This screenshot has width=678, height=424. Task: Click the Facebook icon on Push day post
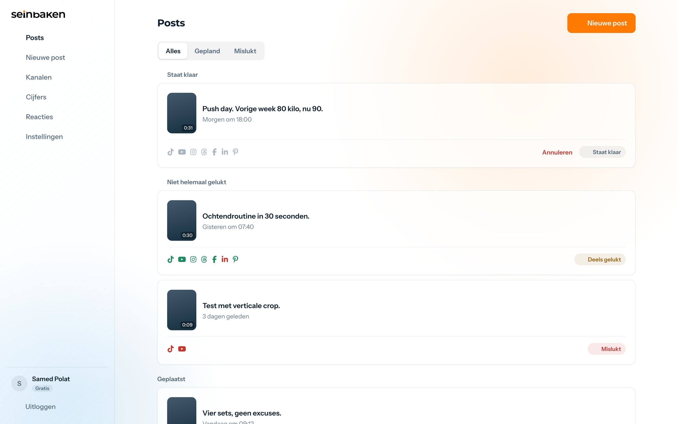pyautogui.click(x=214, y=152)
